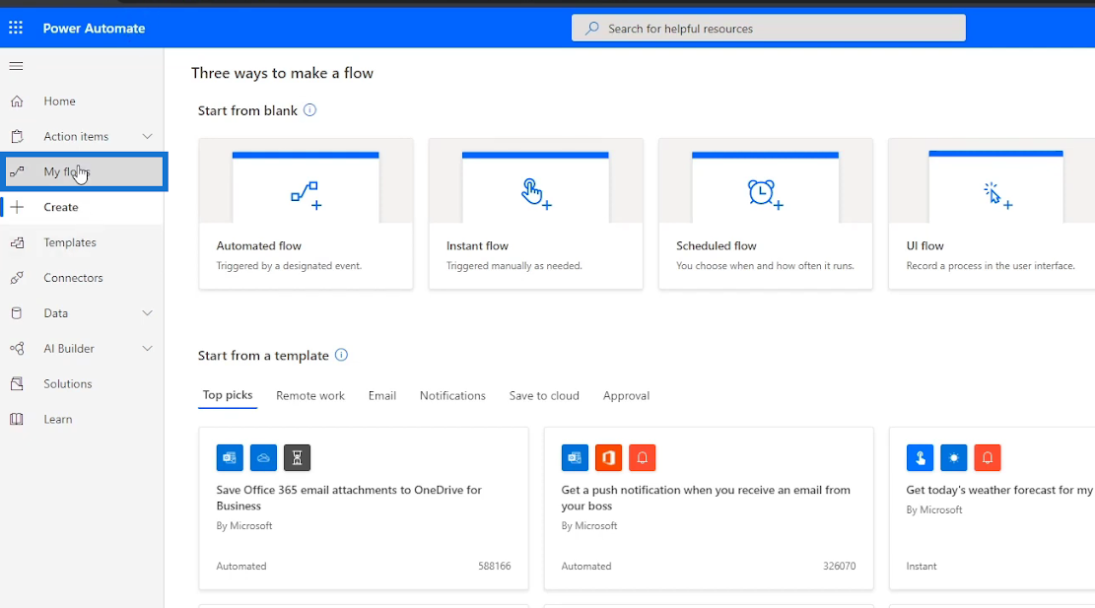Viewport: 1095px width, 608px height.
Task: Click the sun weather icon on forecast template
Action: pyautogui.click(x=953, y=458)
